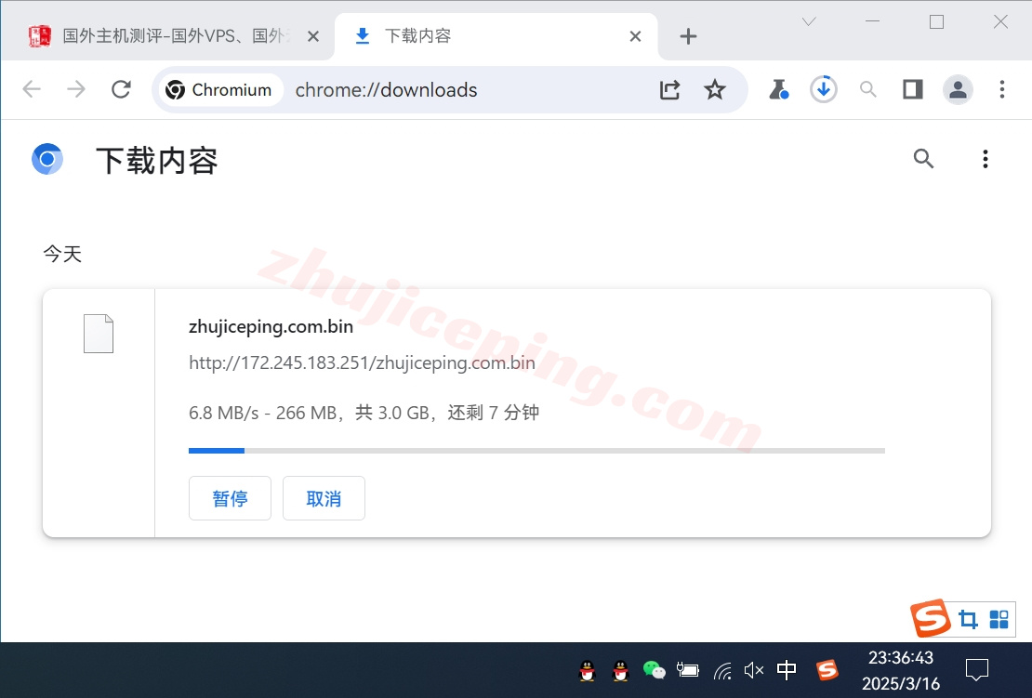Click the muted volume tray icon

[x=754, y=670]
